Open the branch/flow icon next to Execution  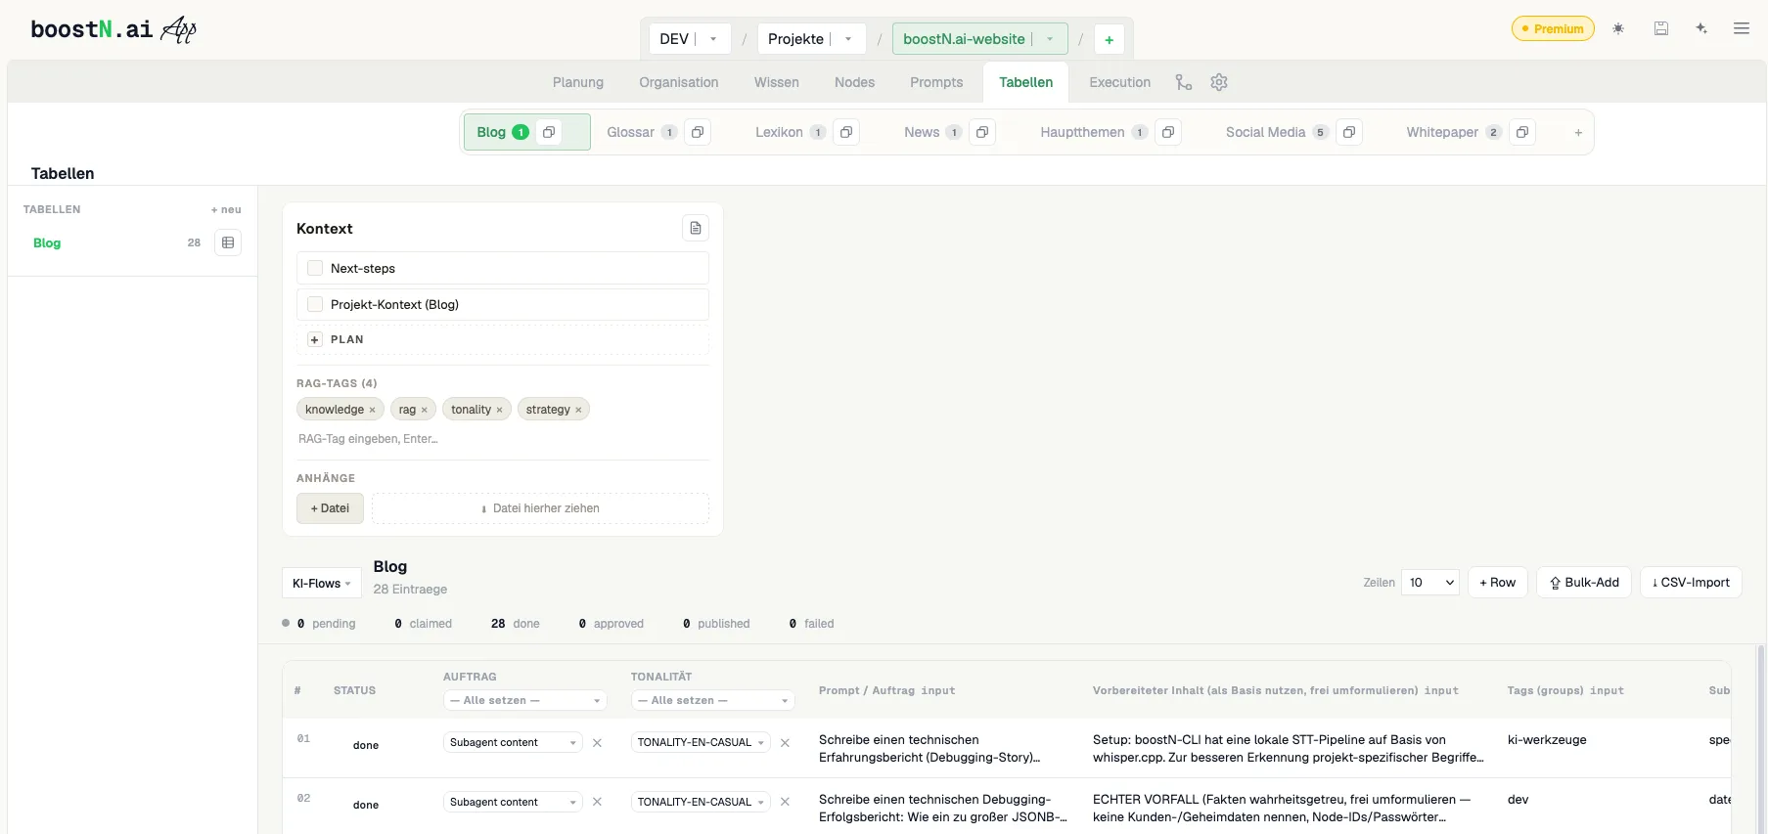click(x=1184, y=82)
